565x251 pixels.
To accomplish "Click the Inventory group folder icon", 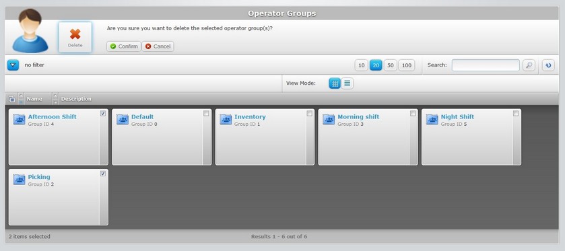I will coord(226,119).
